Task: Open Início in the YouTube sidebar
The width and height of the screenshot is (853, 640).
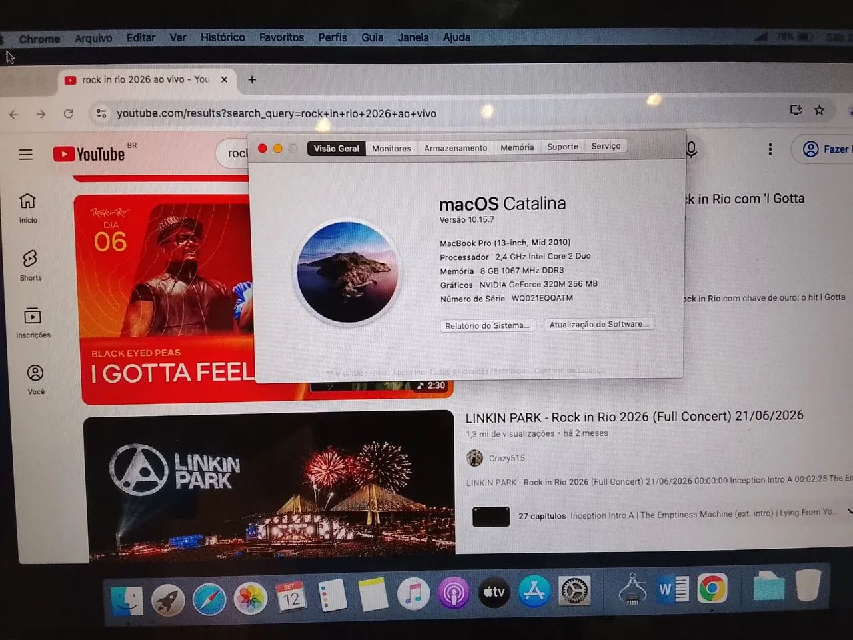Action: click(28, 208)
